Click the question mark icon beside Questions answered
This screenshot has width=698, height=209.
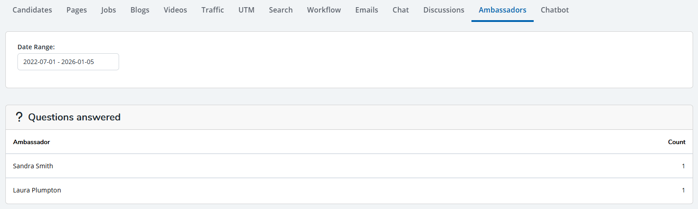(x=19, y=117)
